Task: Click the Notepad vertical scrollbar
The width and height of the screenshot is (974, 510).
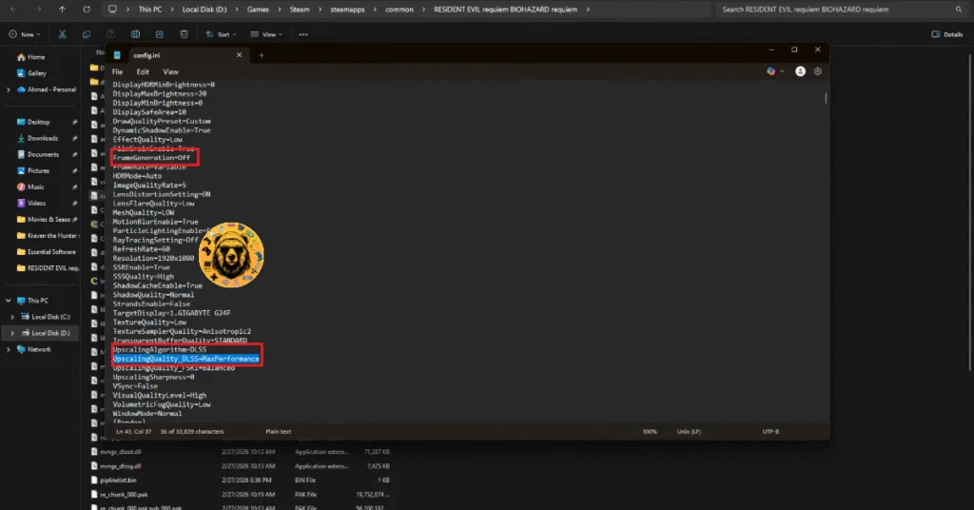Action: (x=826, y=98)
